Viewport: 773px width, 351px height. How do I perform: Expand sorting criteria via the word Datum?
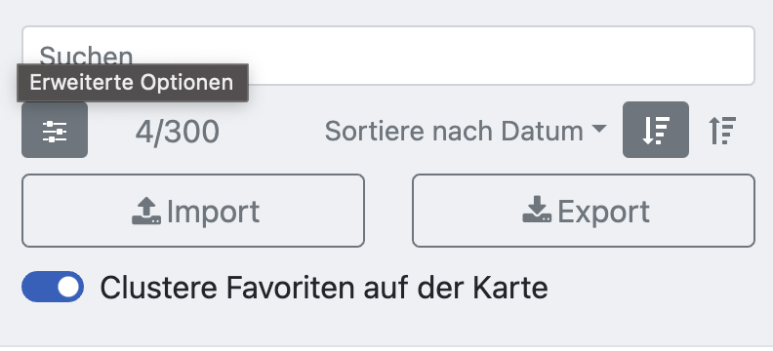click(x=542, y=131)
